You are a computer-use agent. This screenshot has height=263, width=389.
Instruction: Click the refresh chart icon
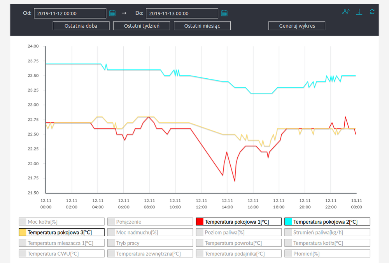372,12
